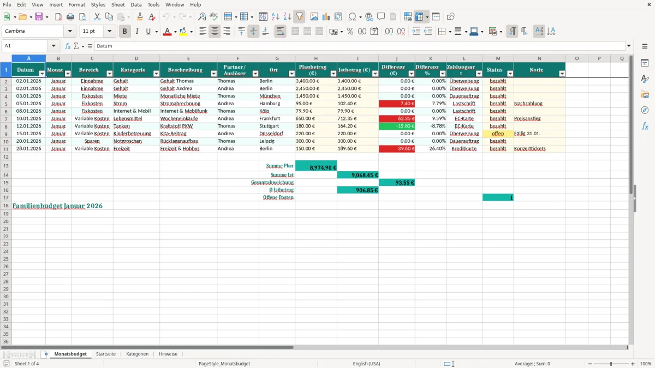
Task: Click the Sort Ascending icon
Action: [x=275, y=17]
